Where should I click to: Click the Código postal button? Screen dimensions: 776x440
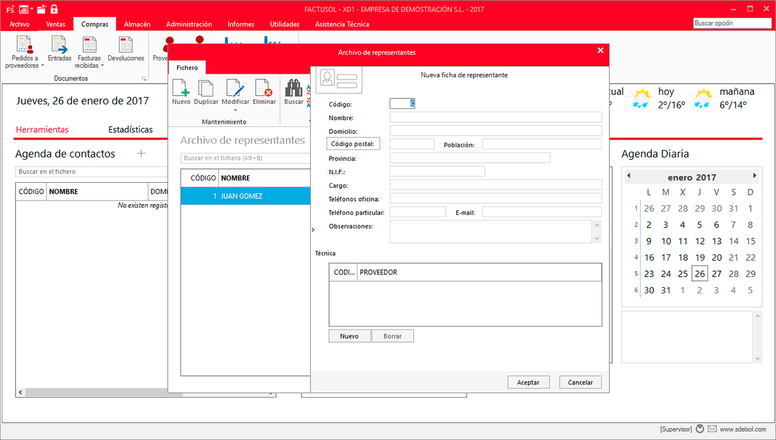[352, 144]
